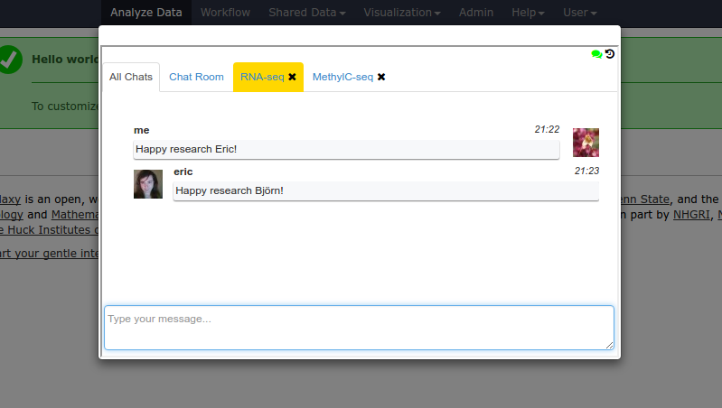Go to Analyze Data in navbar
This screenshot has height=408, width=722.
(145, 13)
